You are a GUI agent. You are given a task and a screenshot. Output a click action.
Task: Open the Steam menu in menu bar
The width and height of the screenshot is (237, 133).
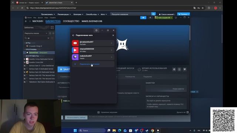pos(28,18)
